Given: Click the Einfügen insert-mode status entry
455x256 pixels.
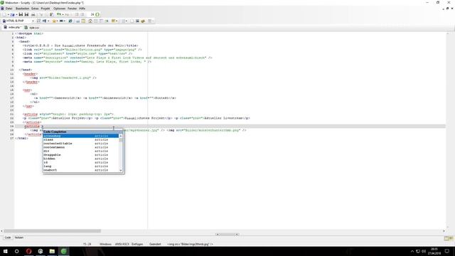Looking at the screenshot, I should coord(137,244).
